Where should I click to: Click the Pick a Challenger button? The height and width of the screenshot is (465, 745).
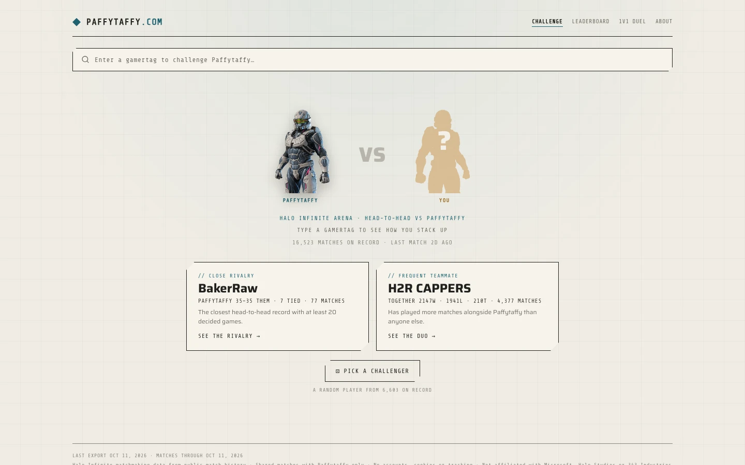pyautogui.click(x=373, y=371)
